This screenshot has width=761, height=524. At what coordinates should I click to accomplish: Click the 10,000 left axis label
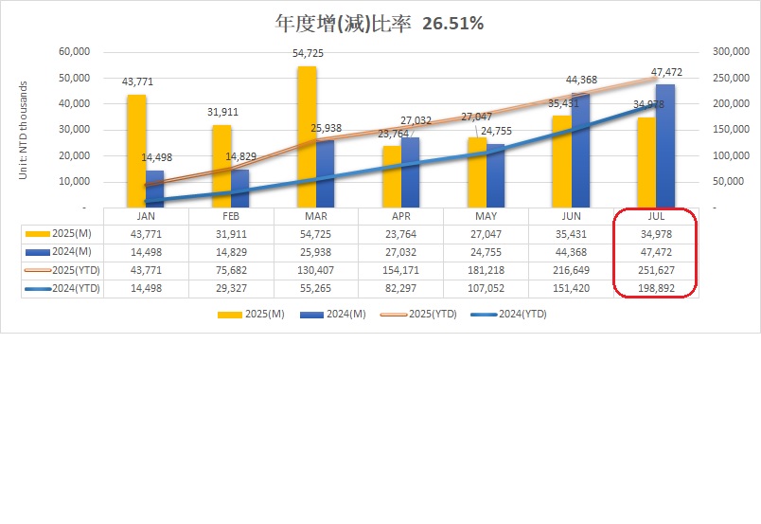(74, 181)
